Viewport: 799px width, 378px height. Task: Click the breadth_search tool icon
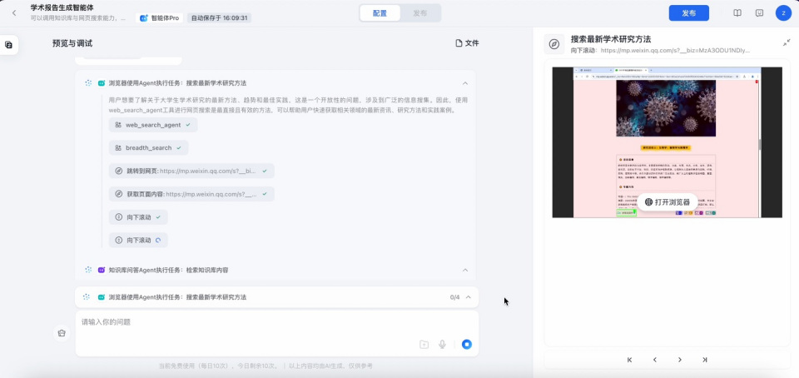point(118,147)
